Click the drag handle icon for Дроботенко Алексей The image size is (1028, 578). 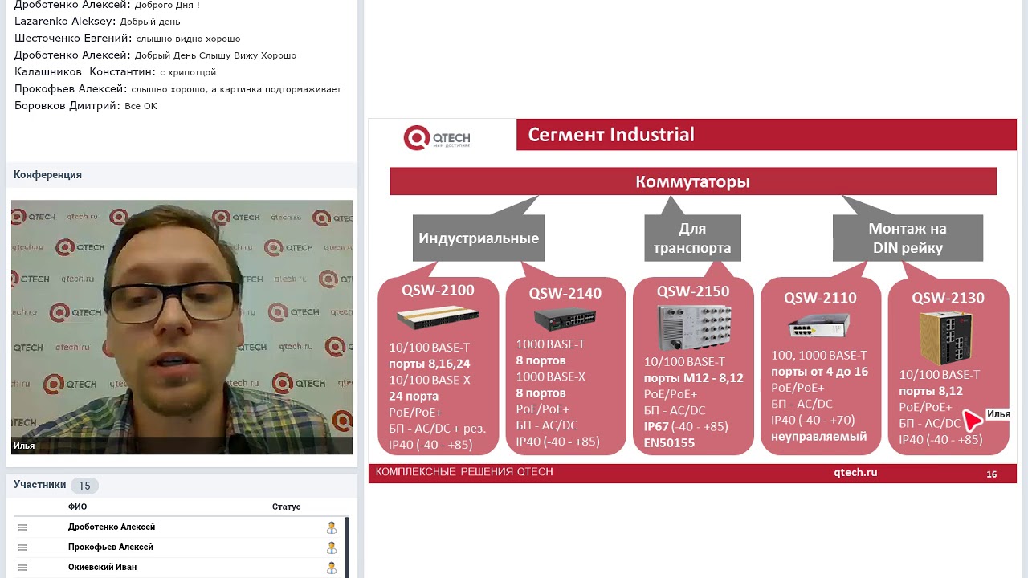(x=22, y=527)
